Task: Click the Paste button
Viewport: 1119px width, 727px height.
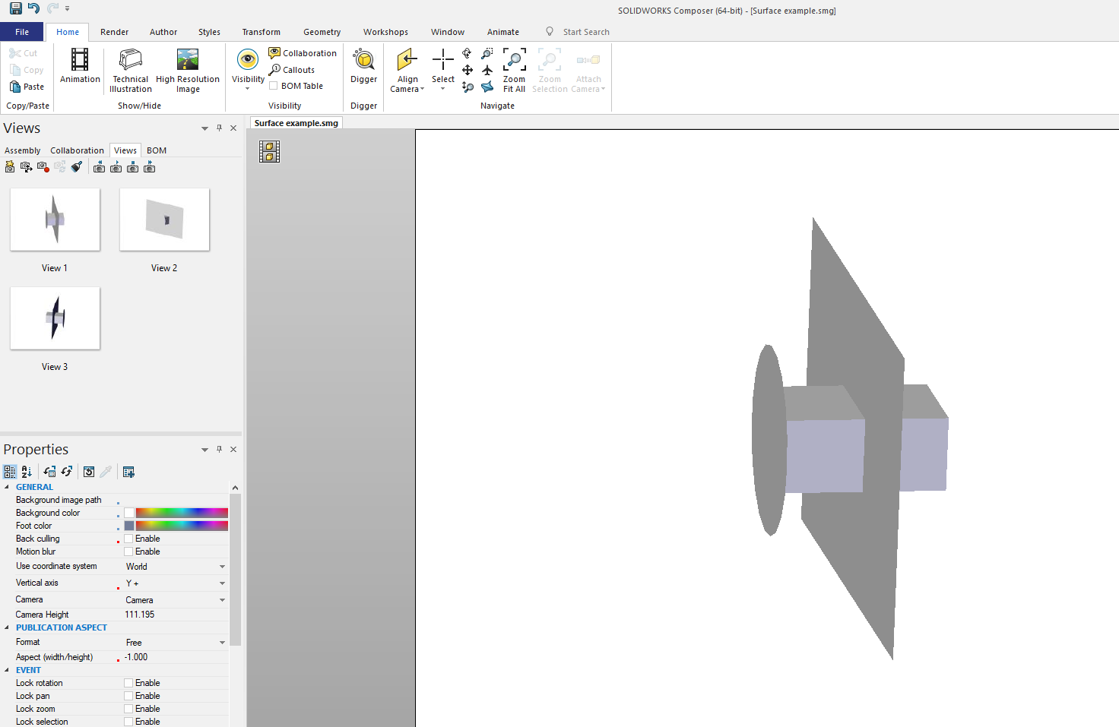Action: pyautogui.click(x=27, y=87)
